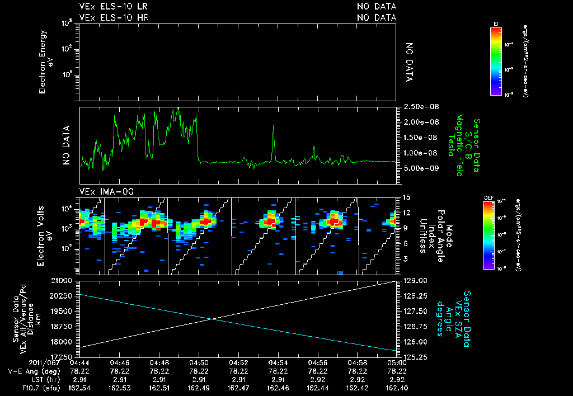The height and width of the screenshot is (396, 573).
Task: Click the 'V-E Ang (deg)' row label
Action: point(34,371)
